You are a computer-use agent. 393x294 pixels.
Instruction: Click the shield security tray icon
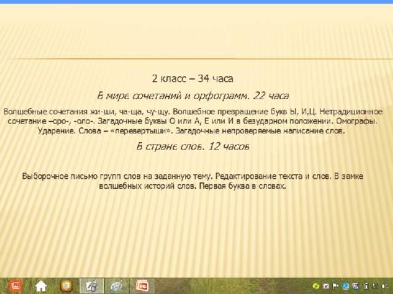(356, 286)
